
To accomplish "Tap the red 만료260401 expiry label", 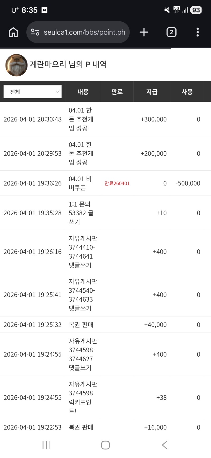I will (117, 183).
